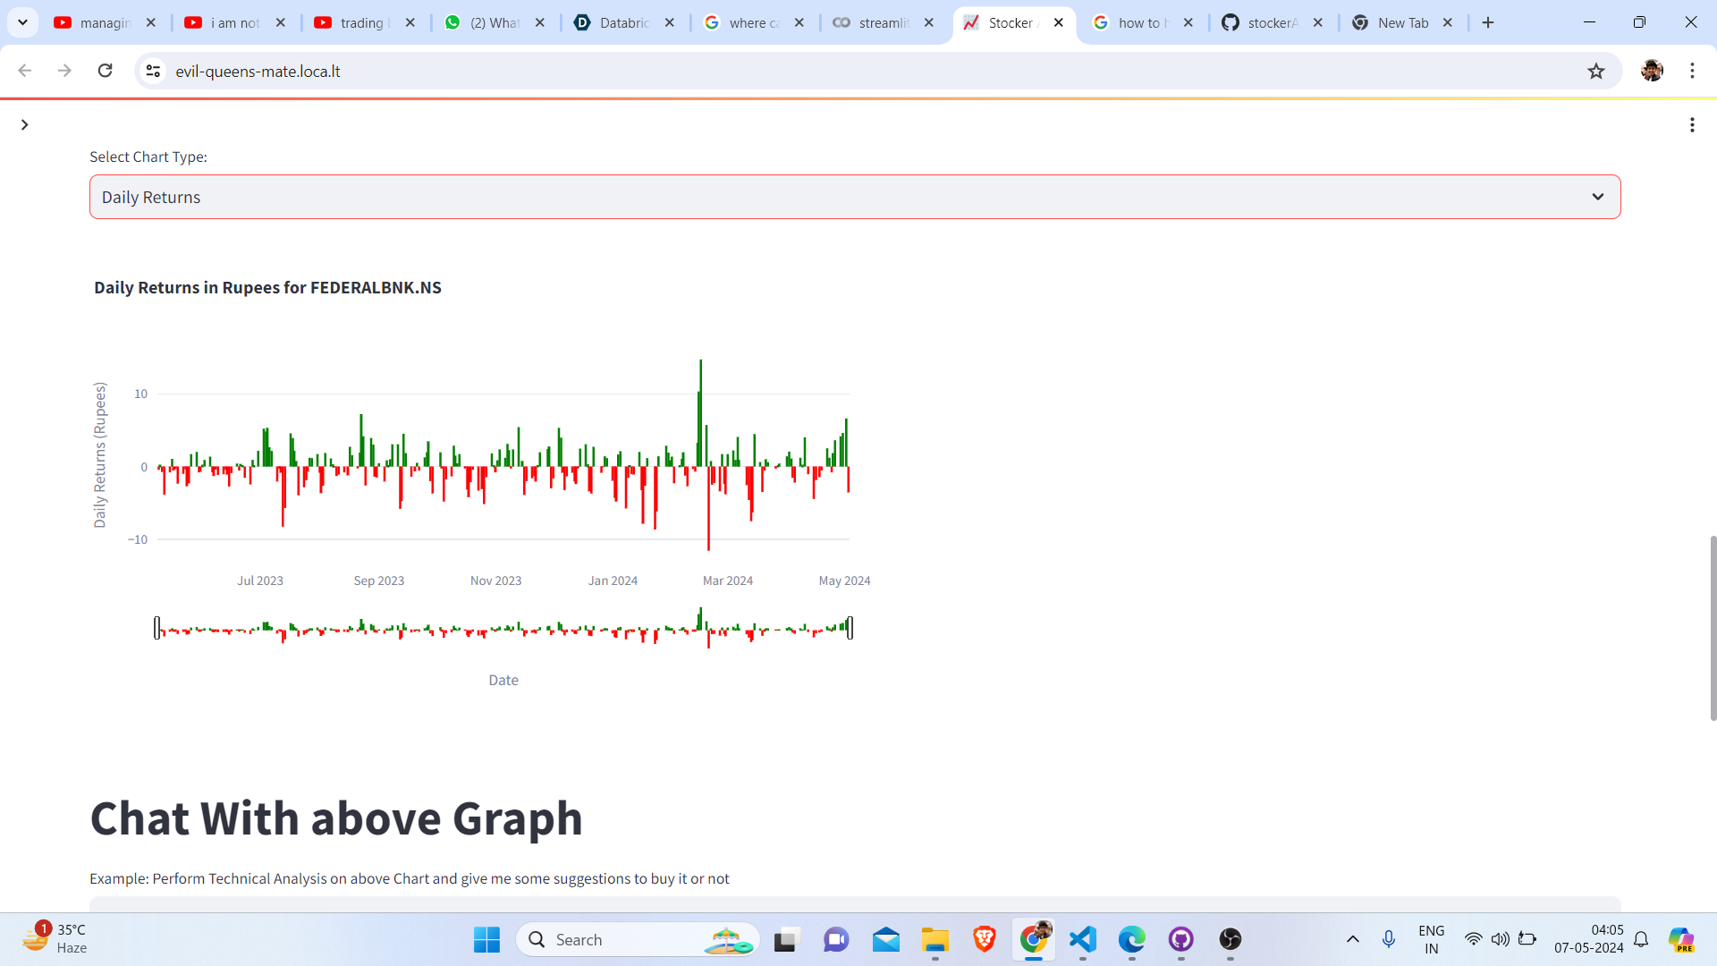Click the browser address bar URL
1717x966 pixels.
(x=258, y=72)
